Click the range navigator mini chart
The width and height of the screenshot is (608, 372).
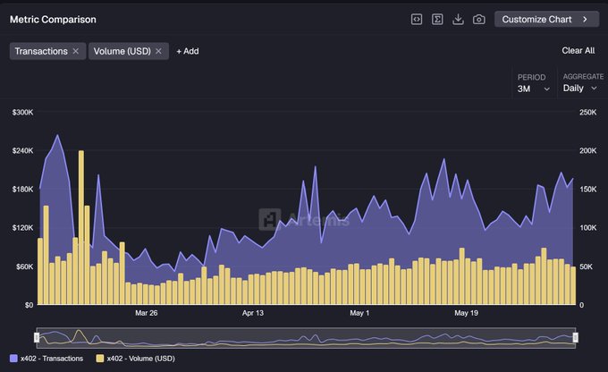306,337
